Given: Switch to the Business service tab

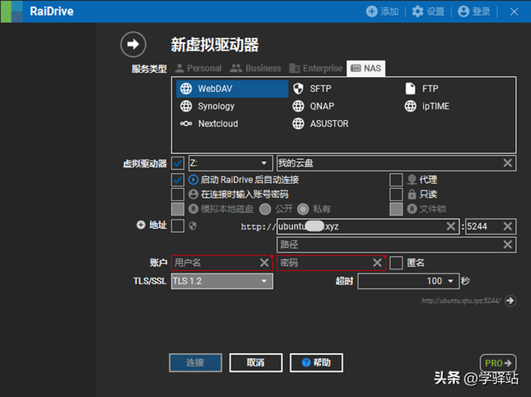Looking at the screenshot, I should coord(255,68).
